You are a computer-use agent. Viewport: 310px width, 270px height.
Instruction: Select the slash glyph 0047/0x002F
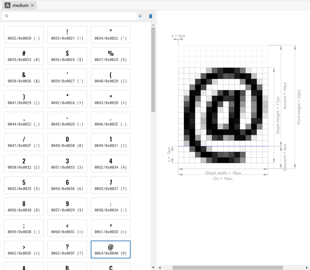24,142
